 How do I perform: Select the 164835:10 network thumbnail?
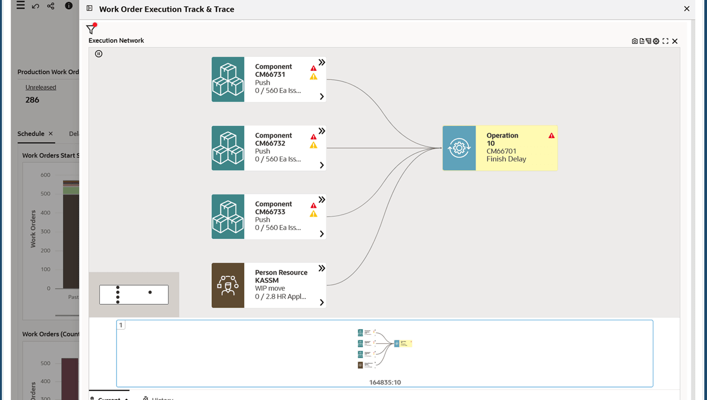click(384, 353)
